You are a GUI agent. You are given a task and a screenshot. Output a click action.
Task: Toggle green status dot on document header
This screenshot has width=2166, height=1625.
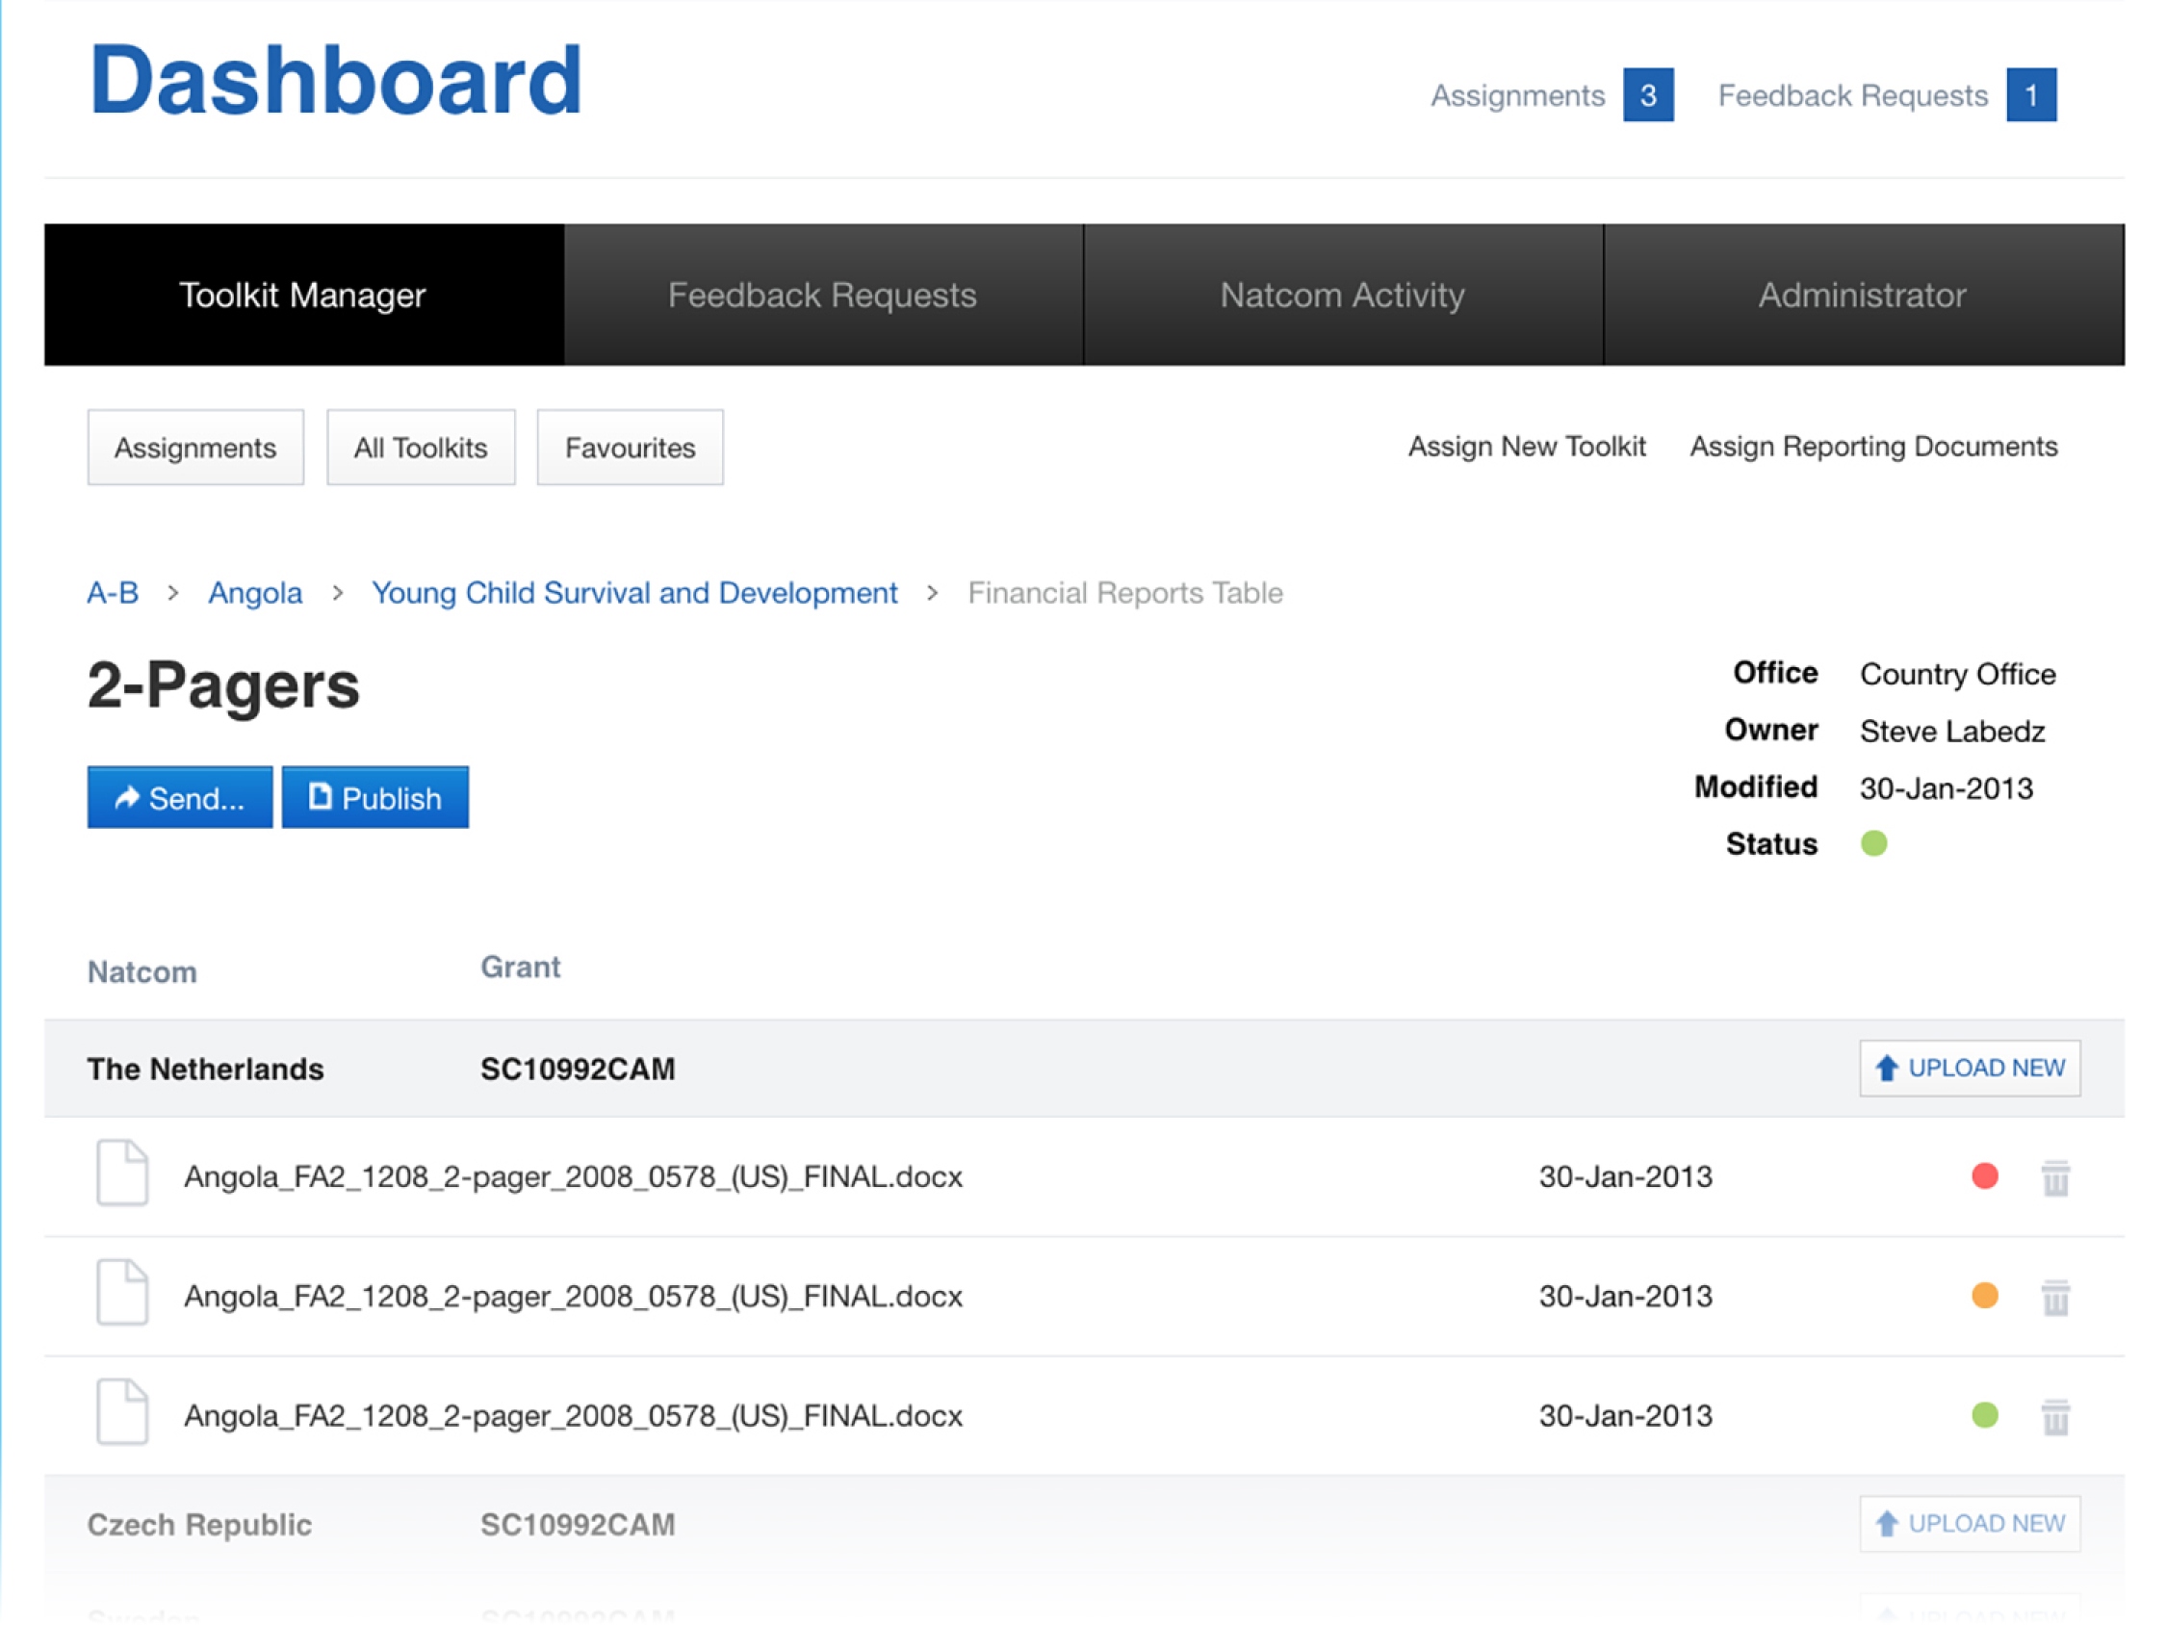click(1872, 841)
